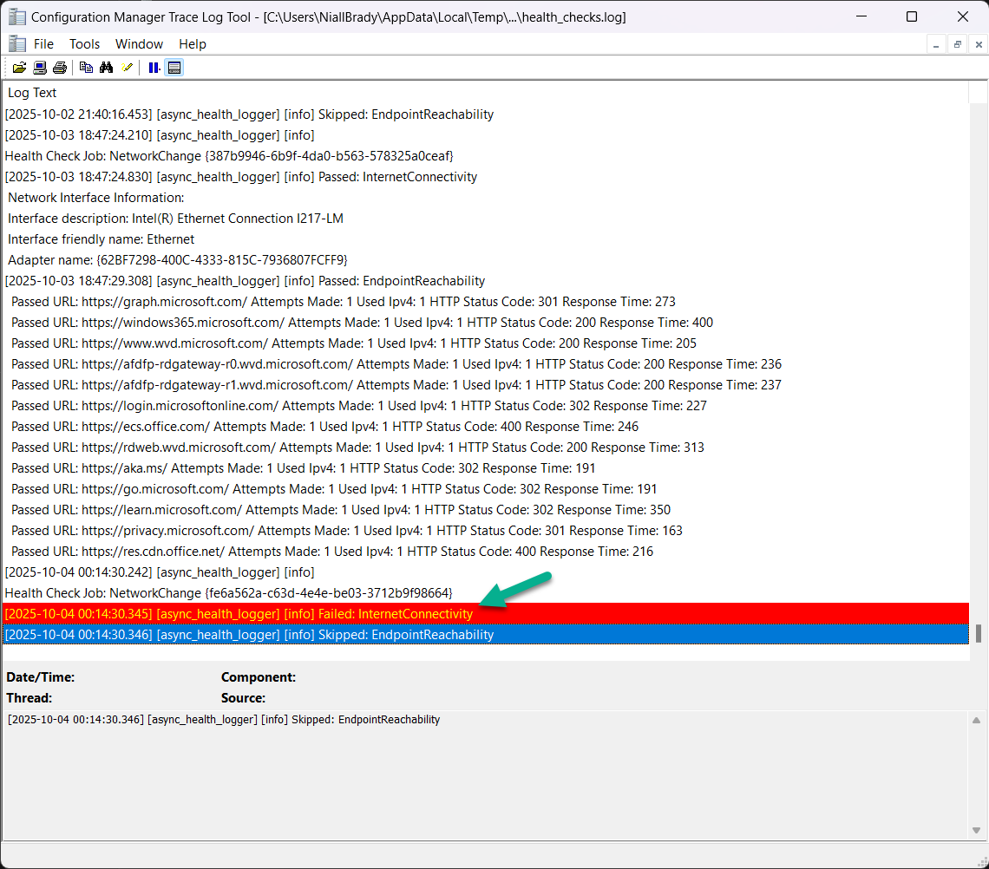
Task: Click the details pane scroll up arrow
Action: point(977,720)
